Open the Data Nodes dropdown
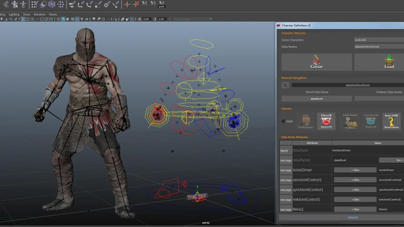 pos(378,47)
